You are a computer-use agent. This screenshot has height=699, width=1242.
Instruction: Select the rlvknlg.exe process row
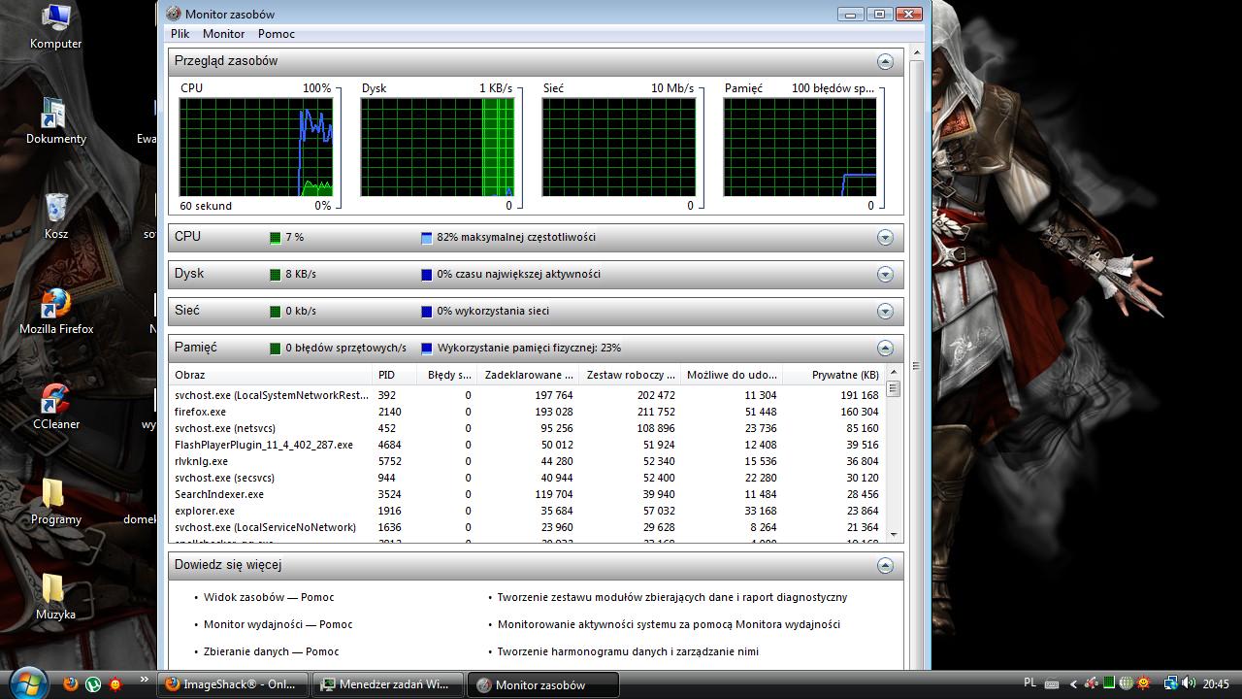[527, 461]
